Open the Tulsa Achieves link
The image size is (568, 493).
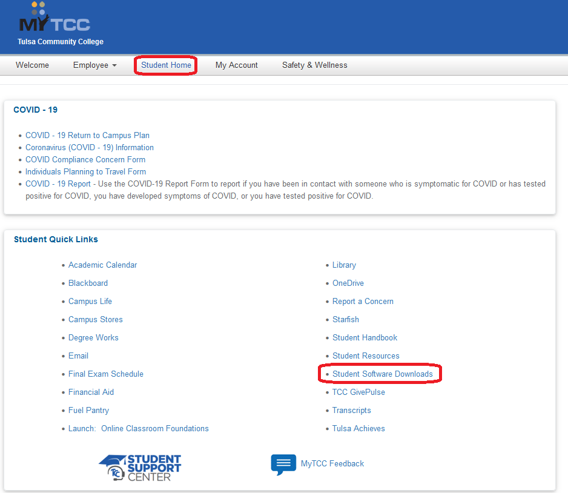point(358,429)
